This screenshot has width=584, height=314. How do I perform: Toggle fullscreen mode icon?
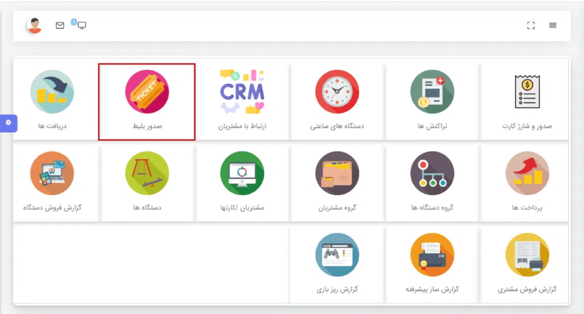pos(531,26)
